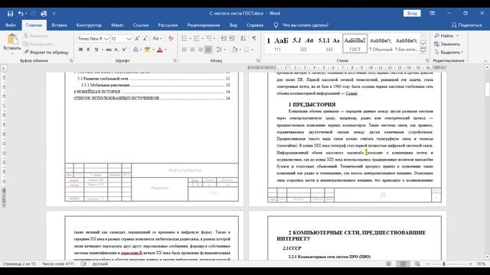The height and width of the screenshot is (275, 490).
Task: Open Шрифт font dialog launcher
Action: point(175,61)
